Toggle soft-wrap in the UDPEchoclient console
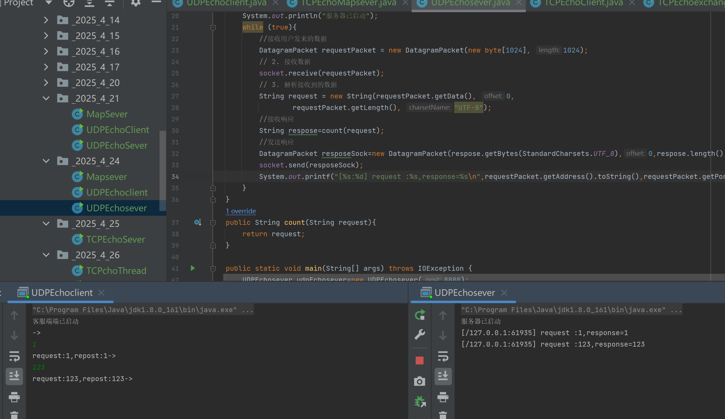The image size is (725, 419). [x=14, y=356]
